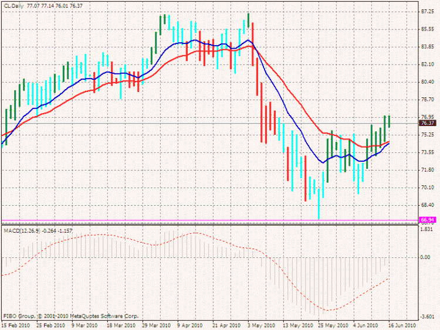
Task: Select the gray 76.37 current price tag
Action: coord(427,123)
